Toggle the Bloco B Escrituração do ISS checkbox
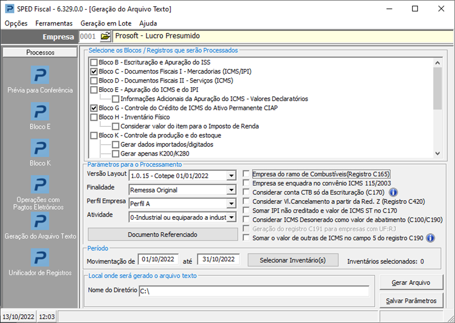The image size is (455, 323). [x=94, y=63]
